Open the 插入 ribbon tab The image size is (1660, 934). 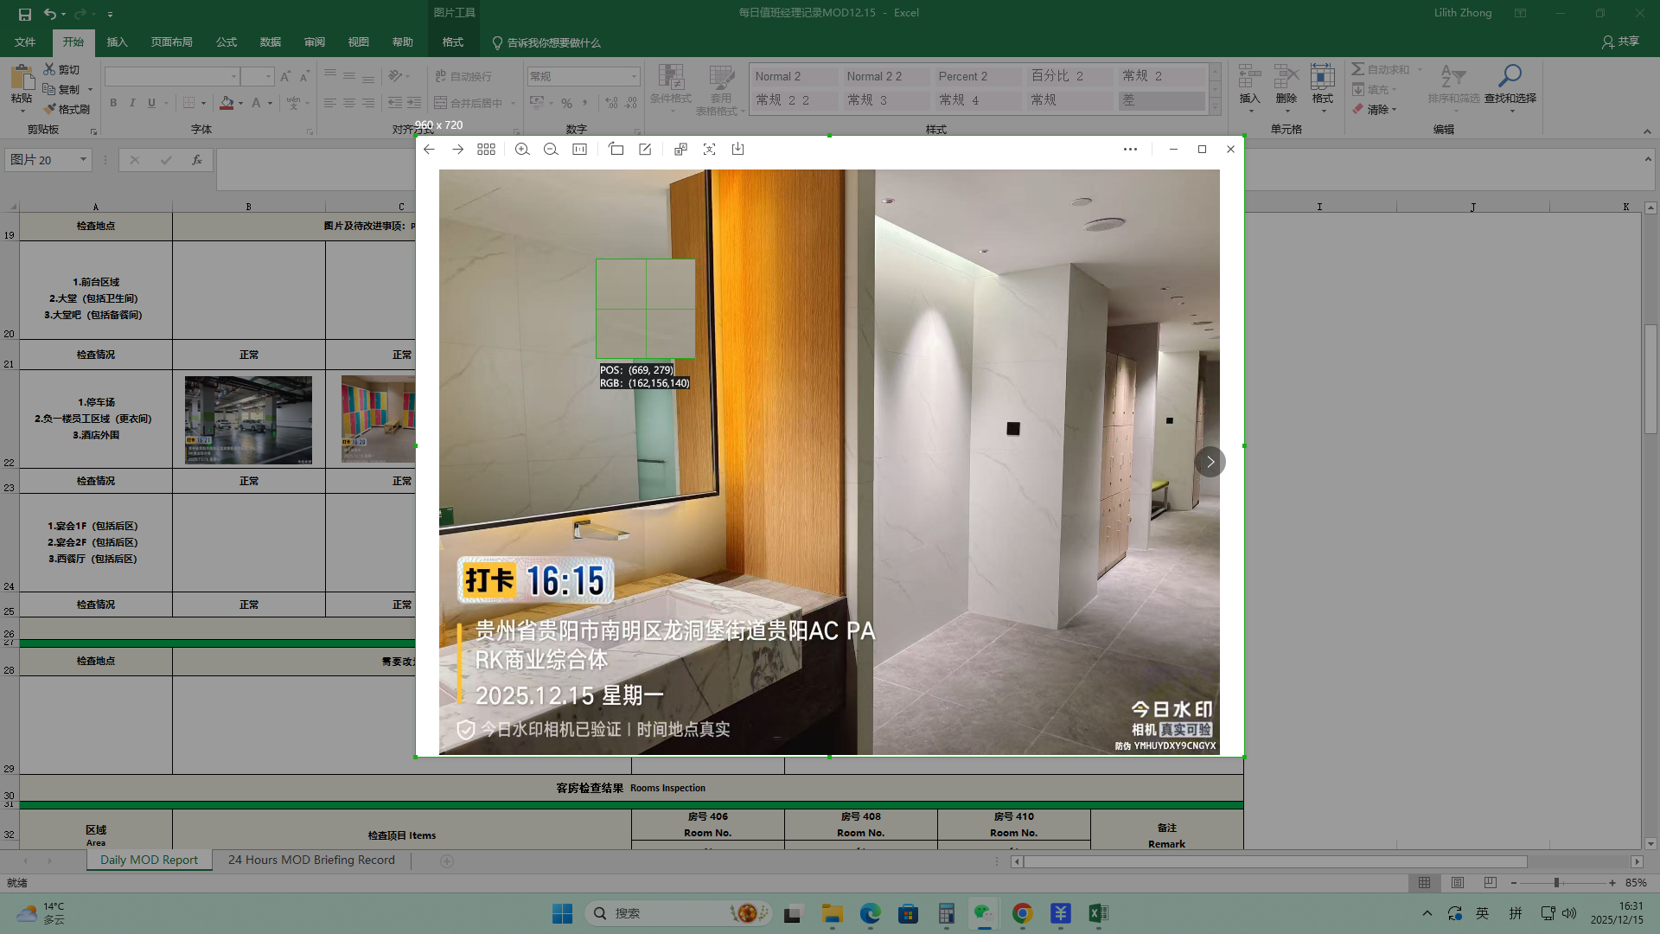117,42
